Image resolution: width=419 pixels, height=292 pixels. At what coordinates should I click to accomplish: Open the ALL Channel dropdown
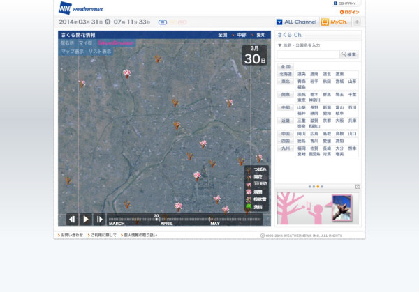[296, 22]
